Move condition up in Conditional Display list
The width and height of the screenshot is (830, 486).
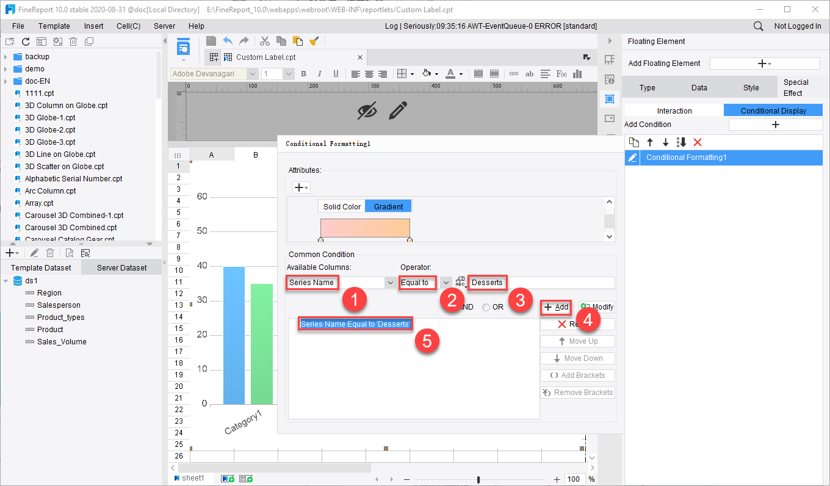(x=650, y=142)
